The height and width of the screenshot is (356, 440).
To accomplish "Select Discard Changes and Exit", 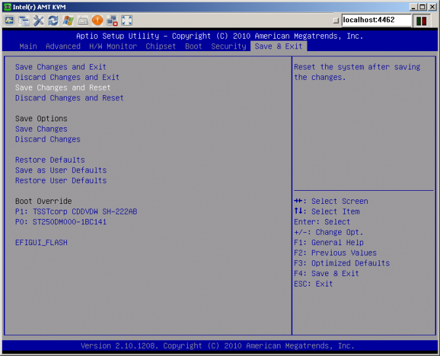I will (x=68, y=77).
